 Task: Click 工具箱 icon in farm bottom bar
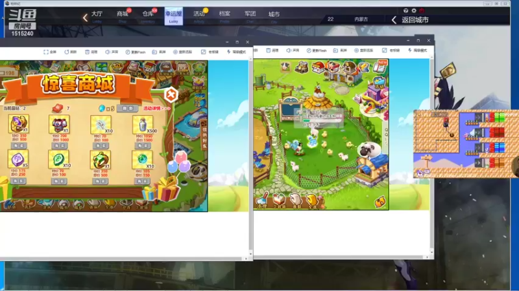[x=279, y=200]
